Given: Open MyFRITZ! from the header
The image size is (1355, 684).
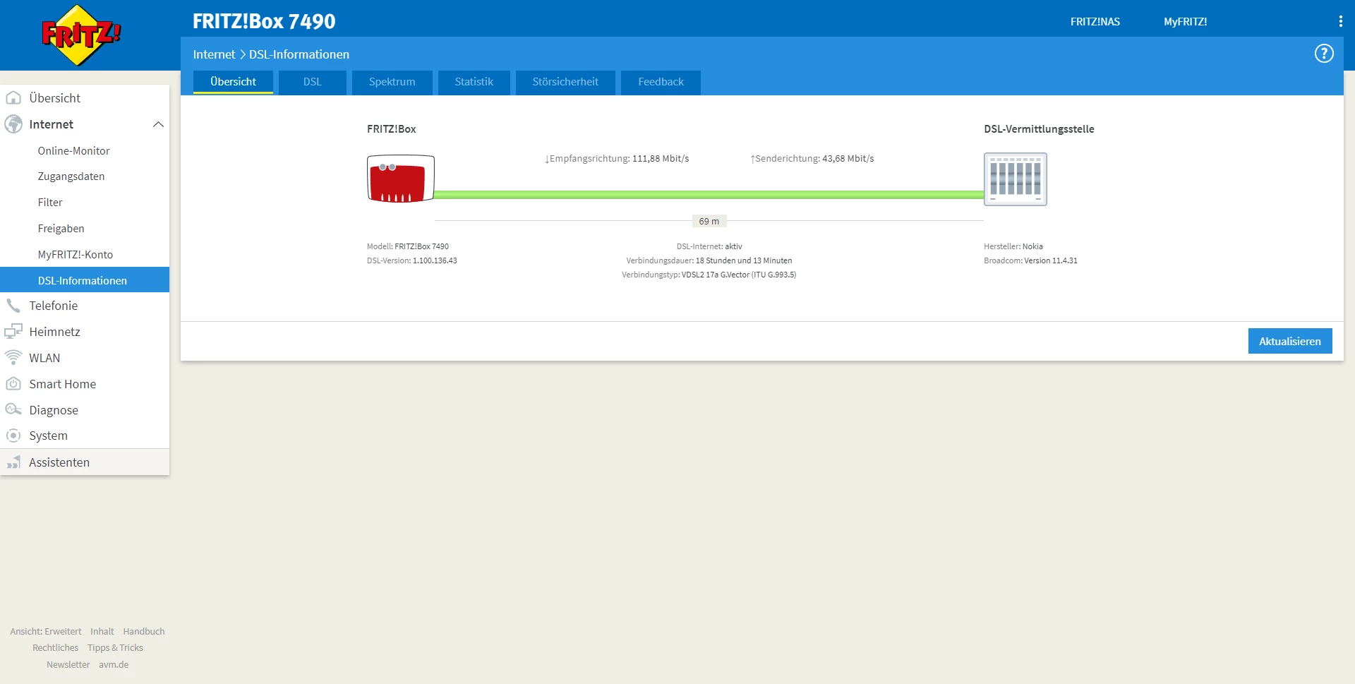Looking at the screenshot, I should (1186, 22).
